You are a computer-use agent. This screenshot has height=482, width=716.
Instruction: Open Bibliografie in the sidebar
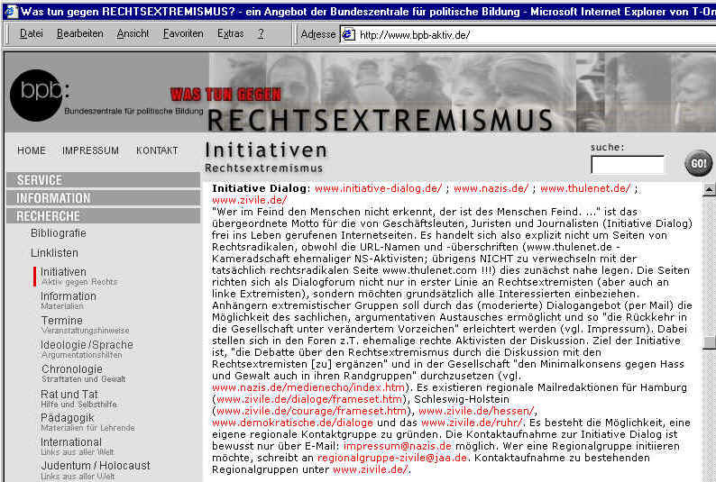59,233
